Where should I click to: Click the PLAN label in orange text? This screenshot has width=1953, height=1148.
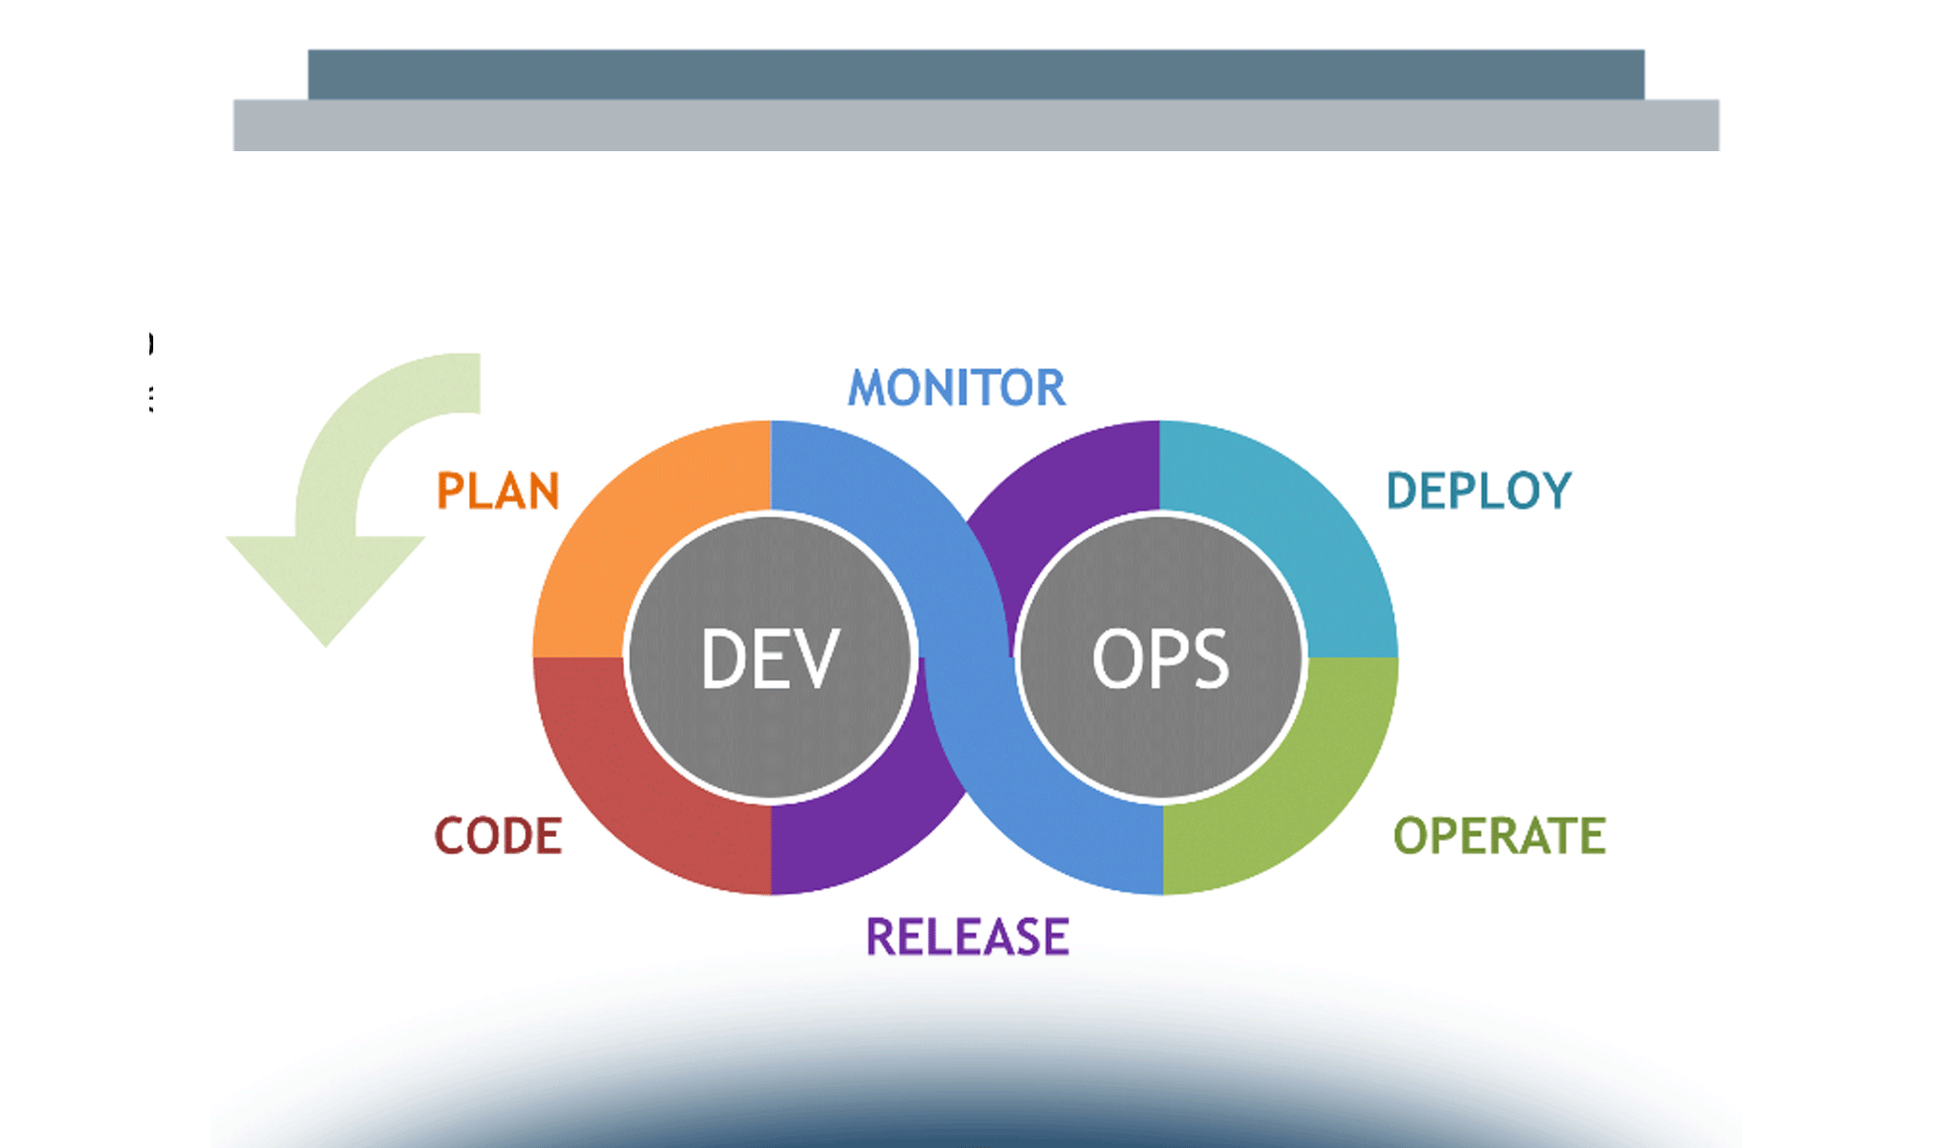click(496, 493)
